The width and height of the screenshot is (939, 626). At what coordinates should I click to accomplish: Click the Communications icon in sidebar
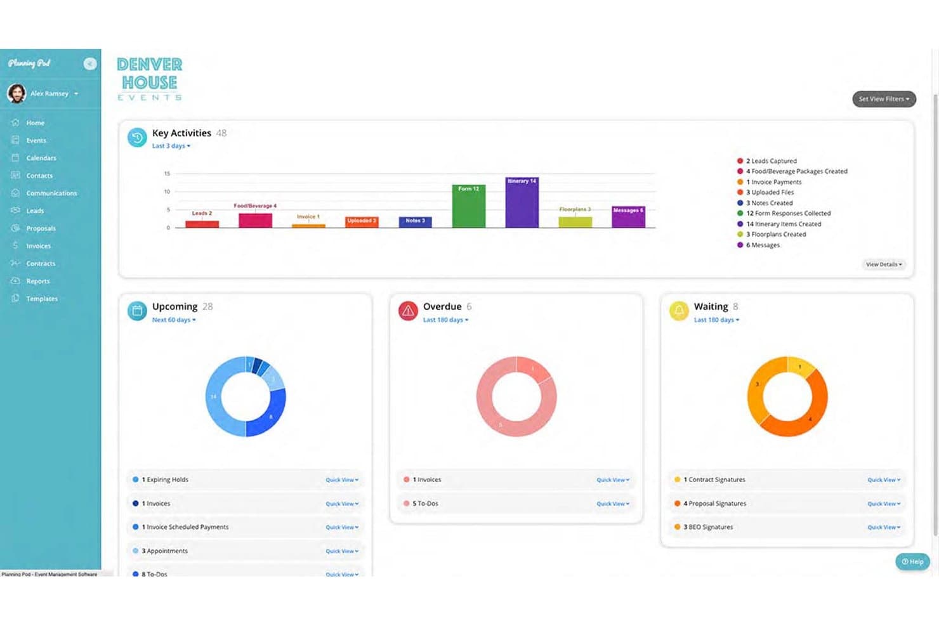(15, 193)
